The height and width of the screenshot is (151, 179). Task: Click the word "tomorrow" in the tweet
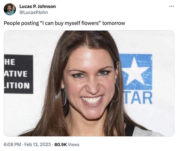tap(114, 23)
